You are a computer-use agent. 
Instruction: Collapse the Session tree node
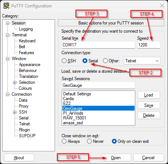tap(8, 23)
